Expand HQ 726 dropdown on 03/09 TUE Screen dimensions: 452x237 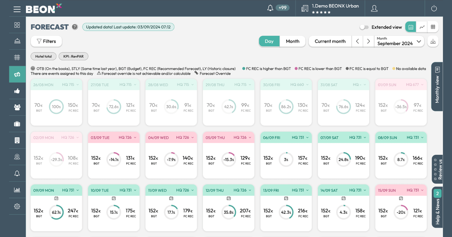pyautogui.click(x=135, y=137)
